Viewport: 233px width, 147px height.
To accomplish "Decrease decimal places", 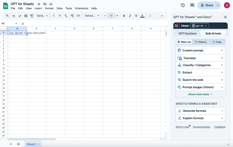I will [x=66, y=16].
